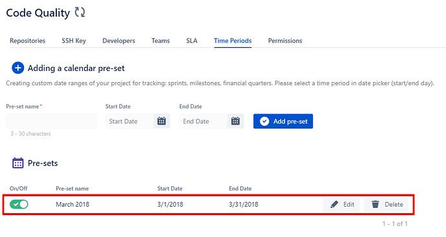Toggle off the March 2018 pre-set

[19, 204]
